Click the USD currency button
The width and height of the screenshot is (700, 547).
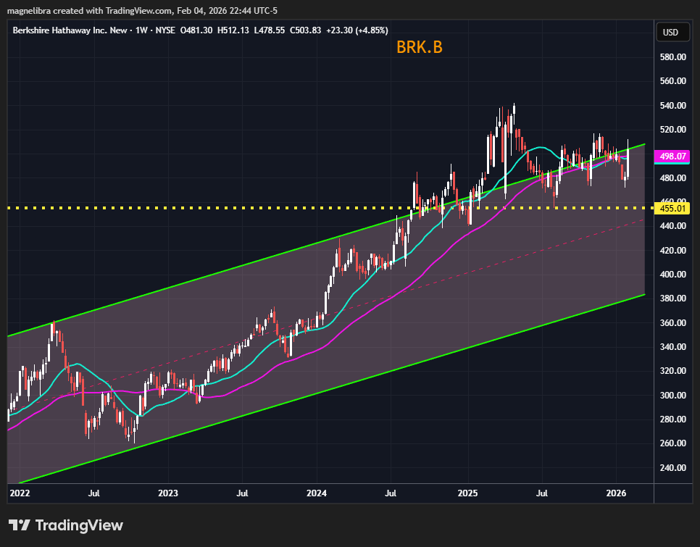(x=672, y=32)
